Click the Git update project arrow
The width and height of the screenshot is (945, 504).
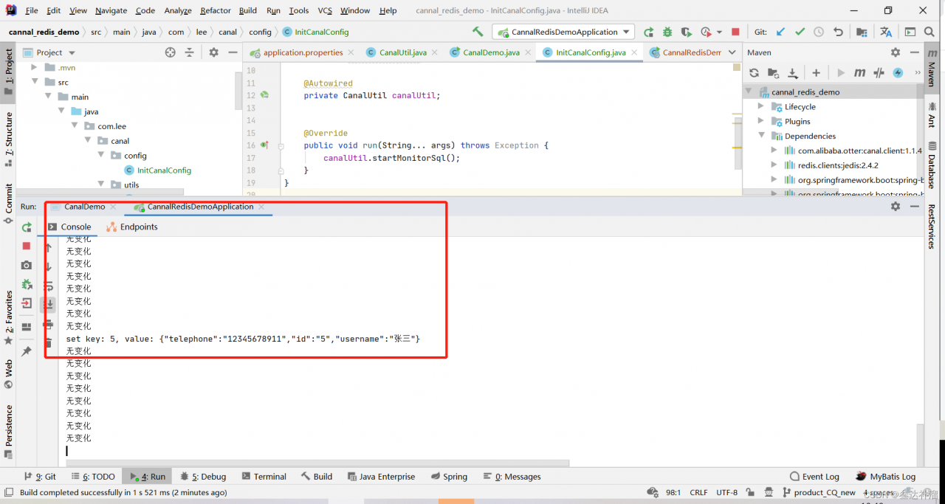click(780, 32)
